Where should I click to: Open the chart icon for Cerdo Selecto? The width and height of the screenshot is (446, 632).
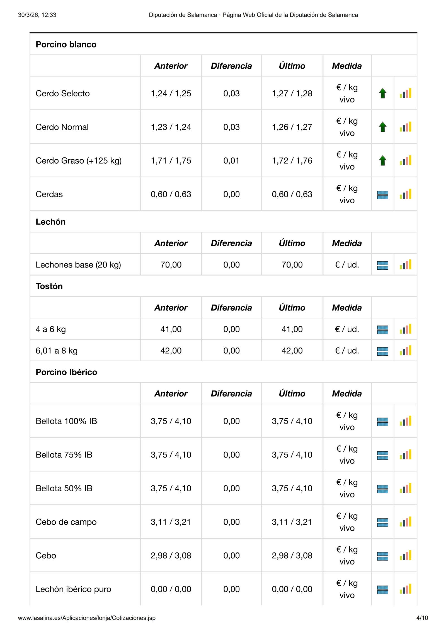pyautogui.click(x=405, y=93)
